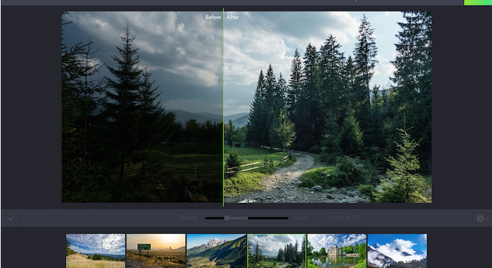Screen dimensions: 492x268
Task: Select the snowy mountain peaks thumbnail
Action: [397, 251]
